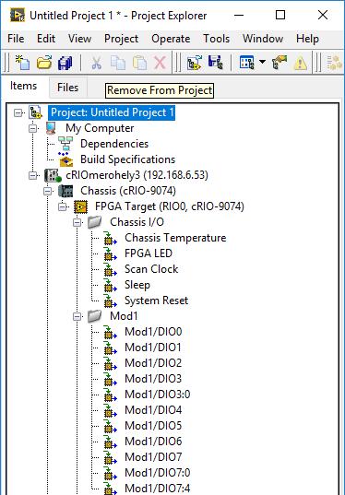This screenshot has width=345, height=495.
Task: Click the New Project toolbar icon
Action: point(22,62)
